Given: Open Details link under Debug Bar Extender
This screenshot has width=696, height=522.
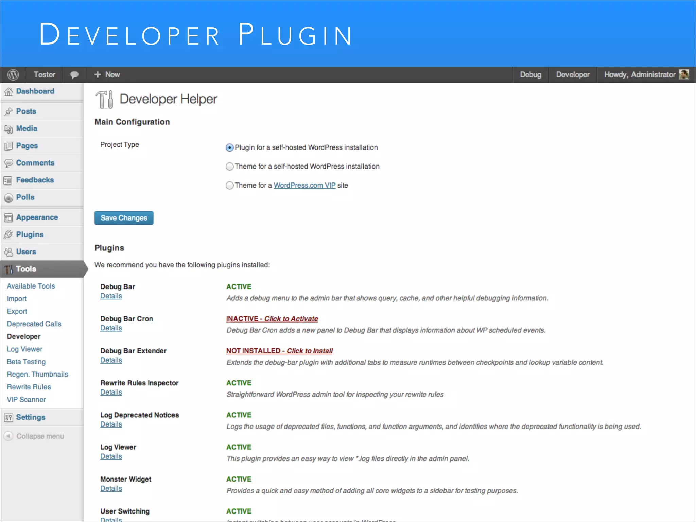Looking at the screenshot, I should pyautogui.click(x=111, y=360).
